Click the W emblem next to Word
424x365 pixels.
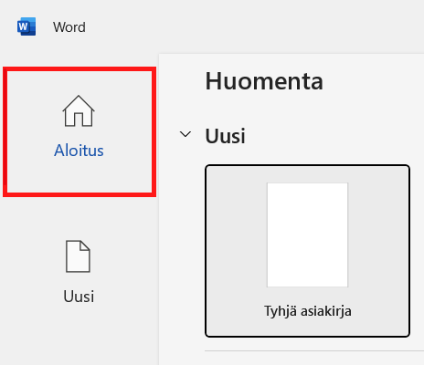(26, 26)
